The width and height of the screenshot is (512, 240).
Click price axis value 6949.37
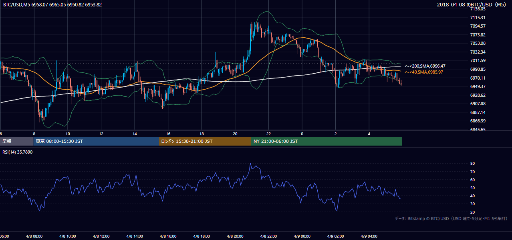(478, 86)
